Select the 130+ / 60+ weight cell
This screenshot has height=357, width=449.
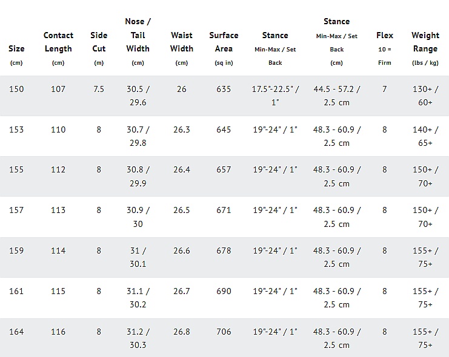coord(425,96)
